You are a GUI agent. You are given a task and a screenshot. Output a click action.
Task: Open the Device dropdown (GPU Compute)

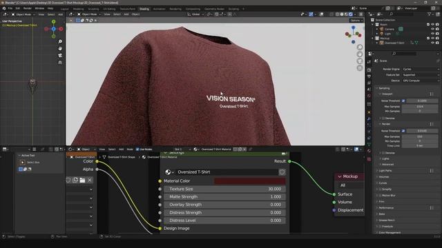pyautogui.click(x=421, y=81)
